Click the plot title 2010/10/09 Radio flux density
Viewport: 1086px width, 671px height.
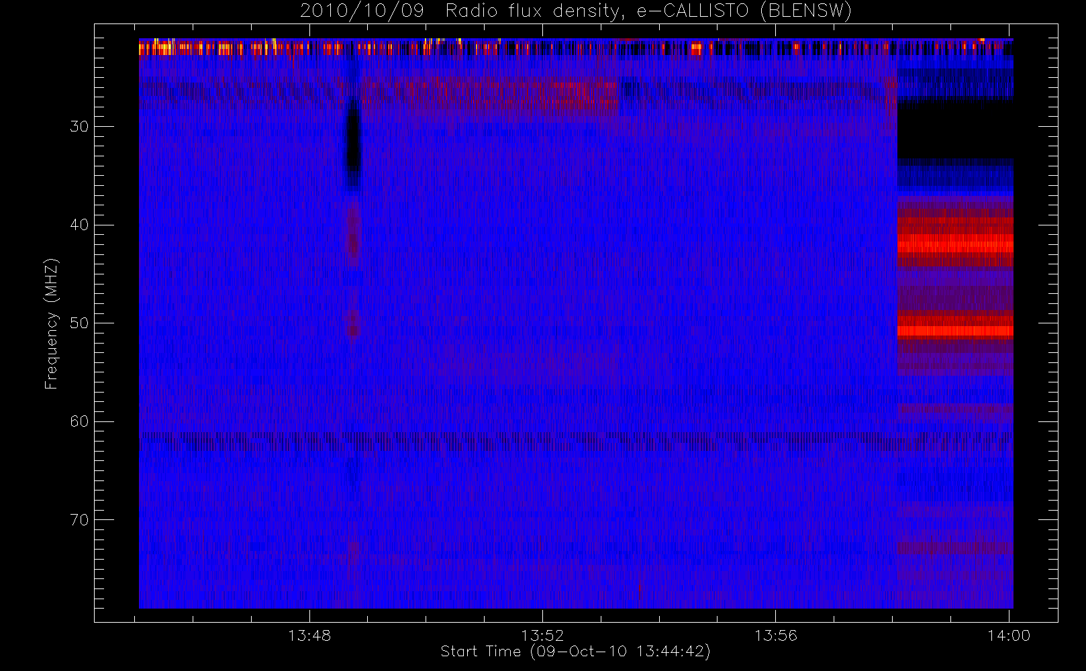(576, 11)
